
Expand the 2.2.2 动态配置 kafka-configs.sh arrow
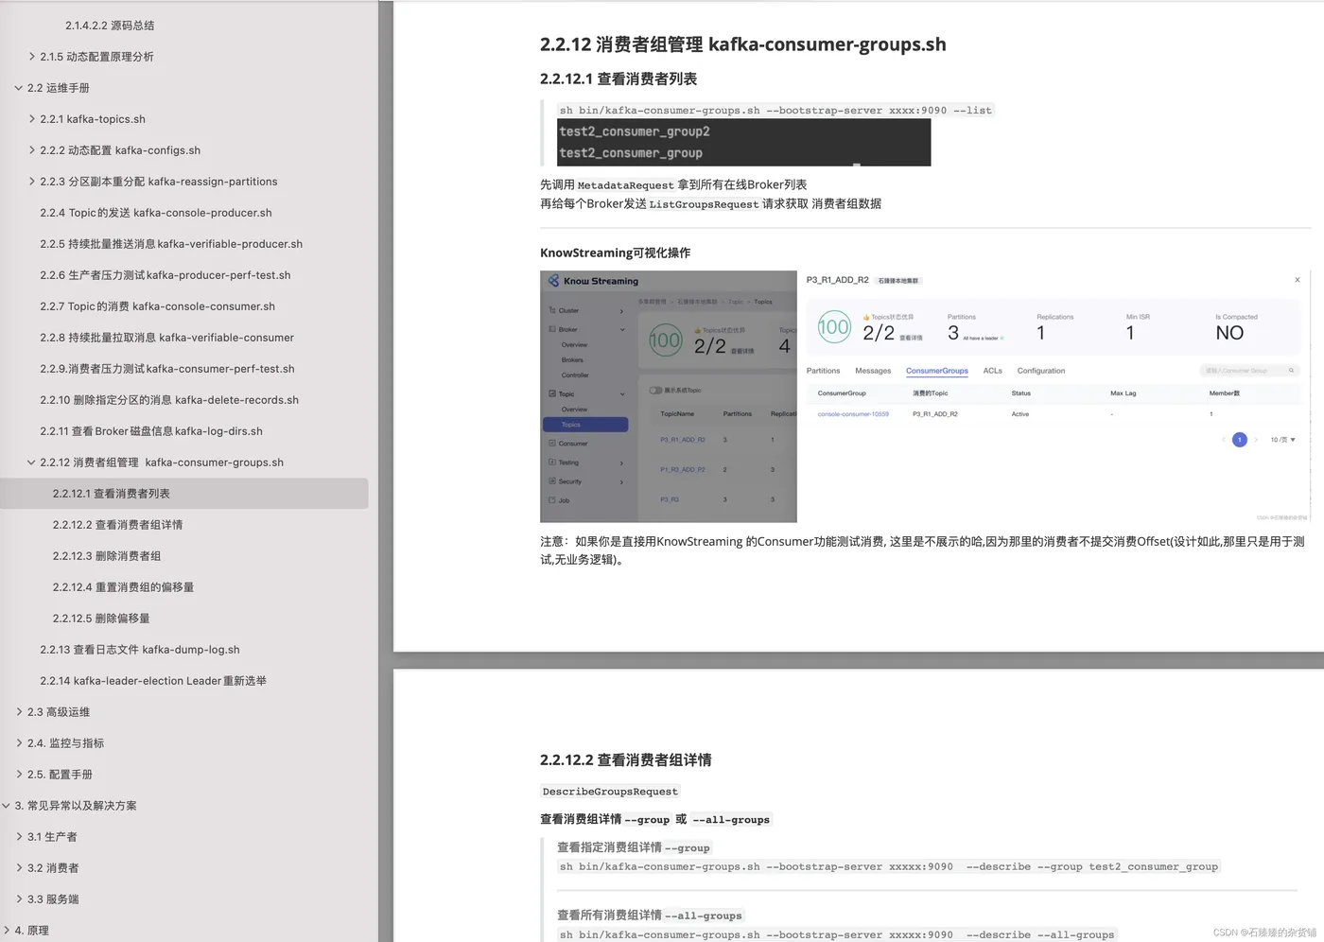pos(31,150)
